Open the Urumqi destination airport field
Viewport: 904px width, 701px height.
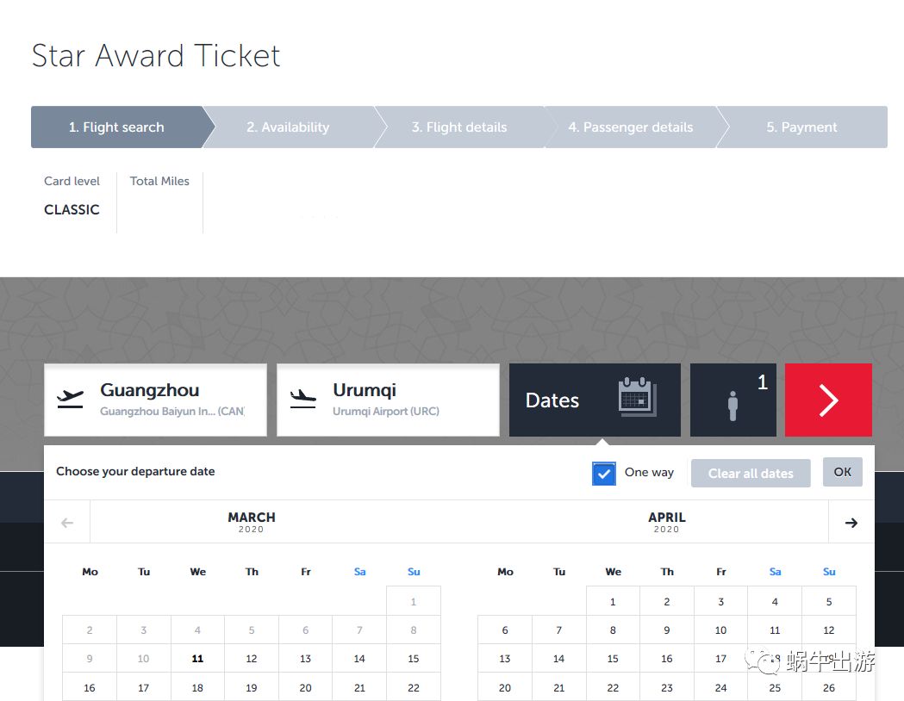click(388, 400)
